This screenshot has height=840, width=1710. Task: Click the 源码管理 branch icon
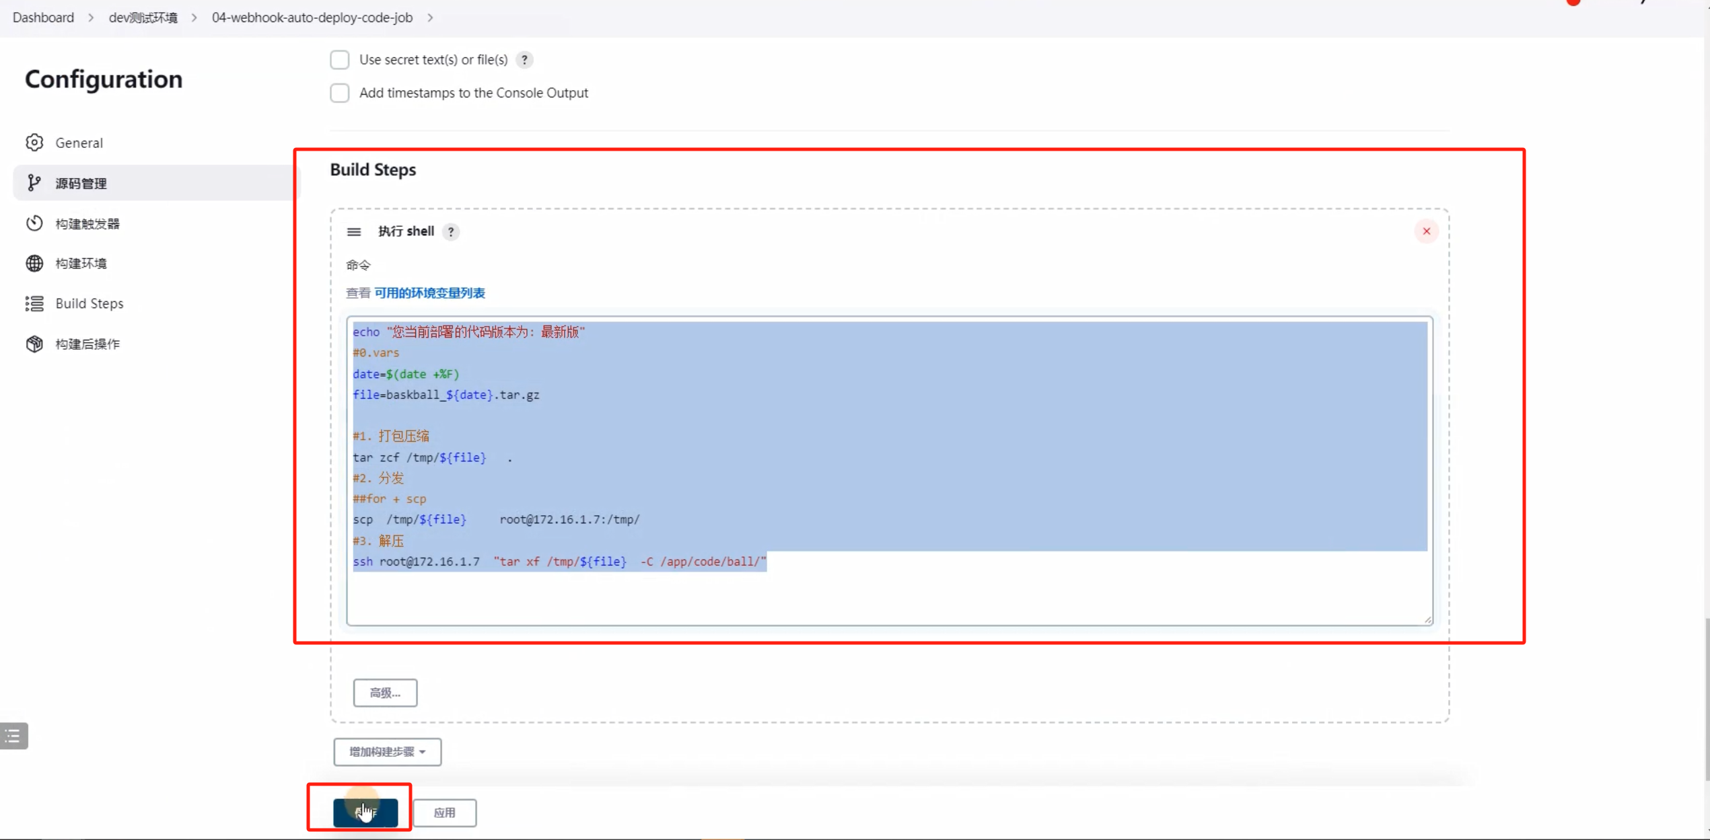(x=34, y=183)
